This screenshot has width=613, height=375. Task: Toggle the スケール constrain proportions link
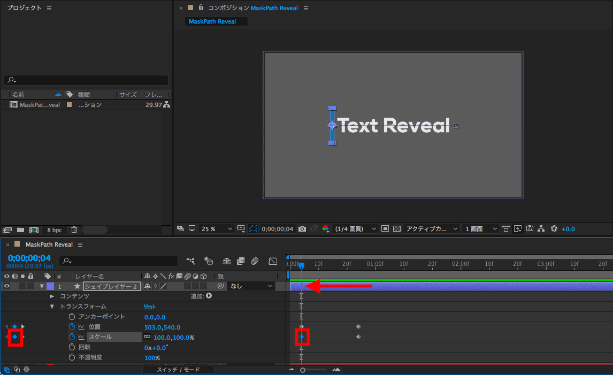(147, 337)
